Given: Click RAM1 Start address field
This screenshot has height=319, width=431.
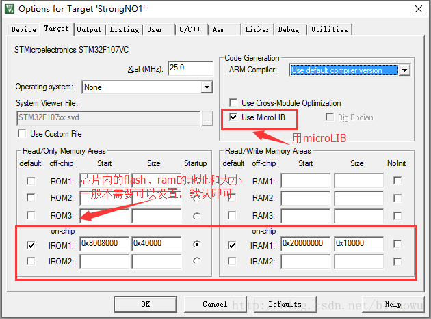Looking at the screenshot, I should coord(305,180).
